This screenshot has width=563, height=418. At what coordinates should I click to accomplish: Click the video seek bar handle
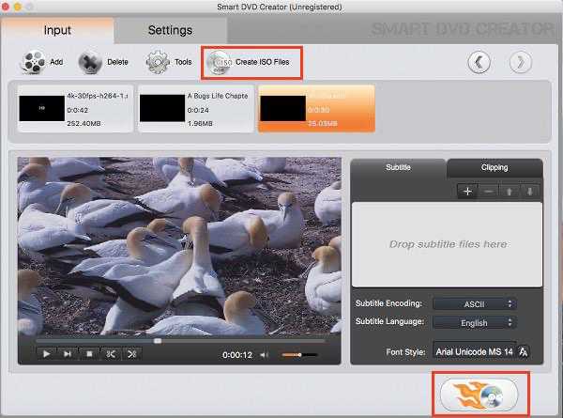click(x=158, y=341)
